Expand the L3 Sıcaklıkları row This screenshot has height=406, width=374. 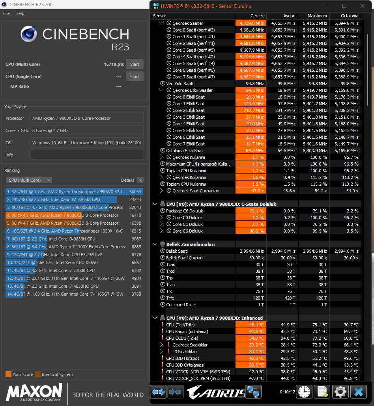161,351
